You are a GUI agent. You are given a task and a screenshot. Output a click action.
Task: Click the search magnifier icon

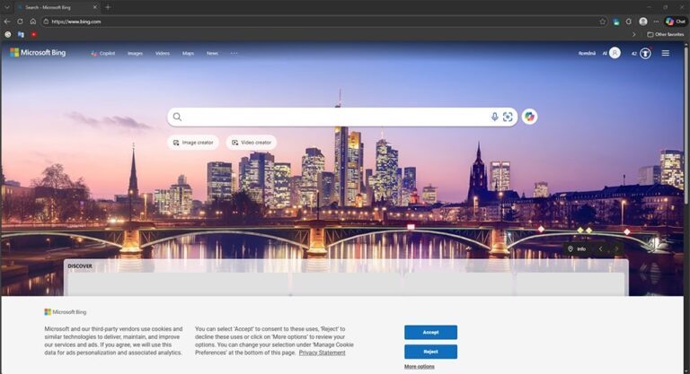[177, 117]
